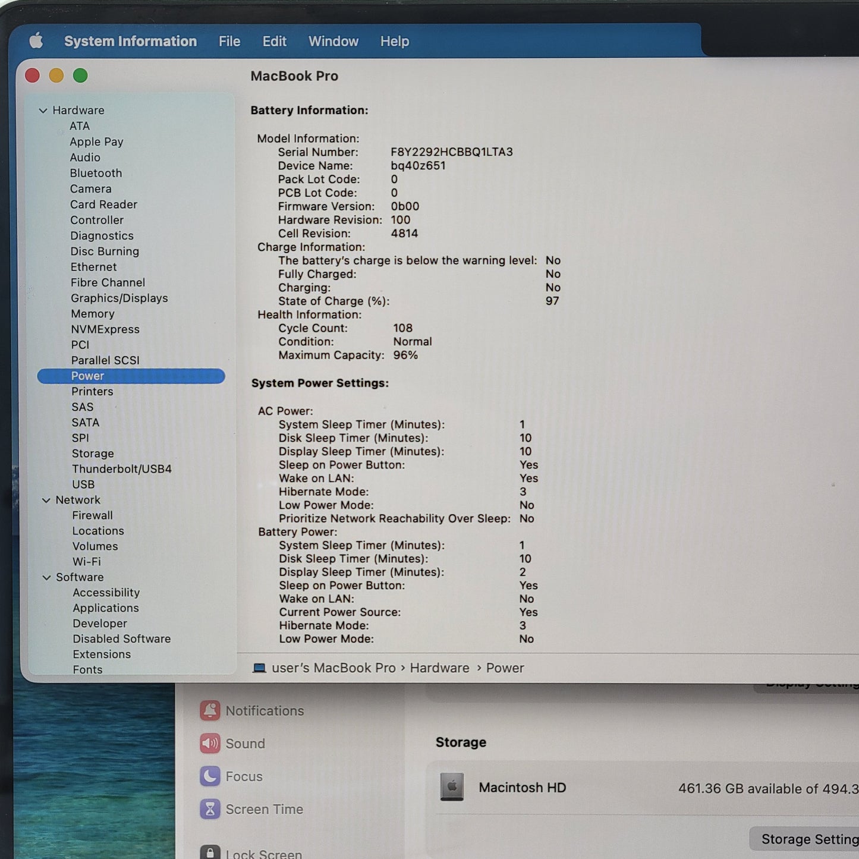Collapse the Network section

tap(46, 501)
